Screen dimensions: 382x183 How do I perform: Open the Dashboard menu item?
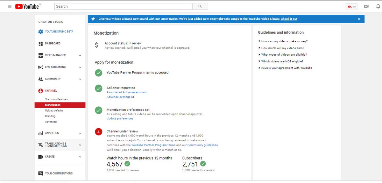(x=53, y=43)
